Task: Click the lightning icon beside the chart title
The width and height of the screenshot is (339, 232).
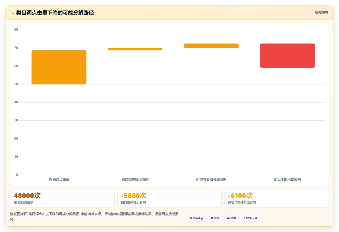Action: pyautogui.click(x=12, y=13)
